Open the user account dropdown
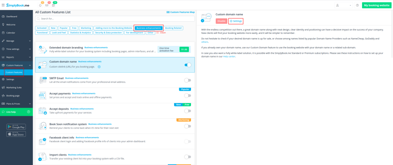The width and height of the screenshot is (393, 165). [343, 5]
